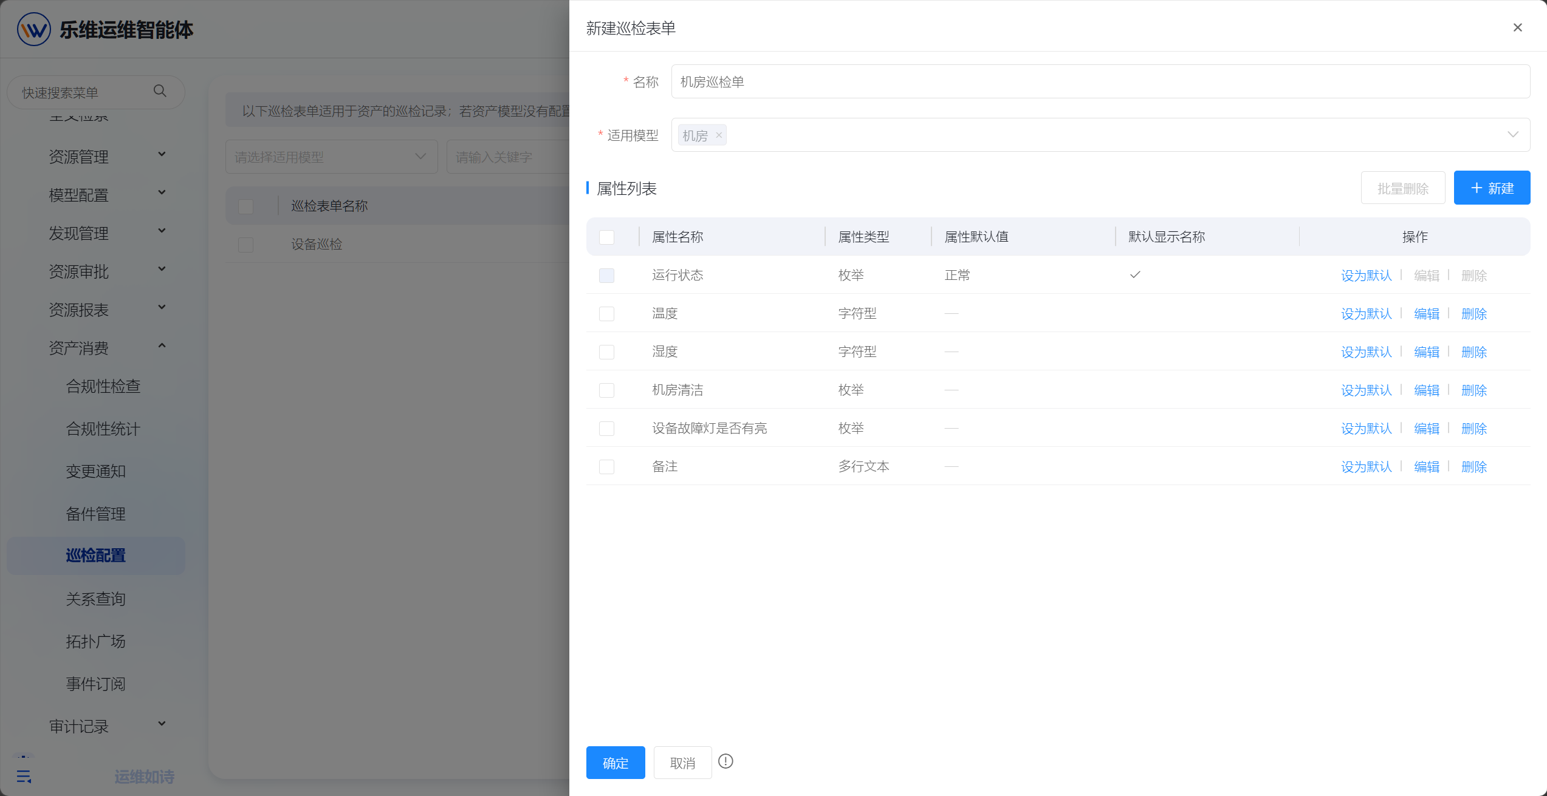Select the 巡检配置 menu item
The height and width of the screenshot is (796, 1547).
(96, 556)
